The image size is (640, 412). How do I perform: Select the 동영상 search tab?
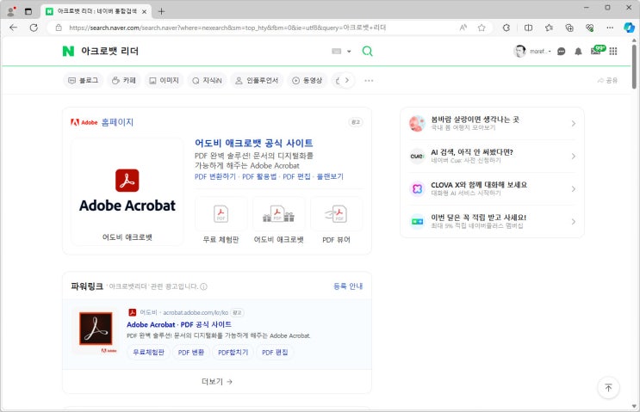point(307,80)
